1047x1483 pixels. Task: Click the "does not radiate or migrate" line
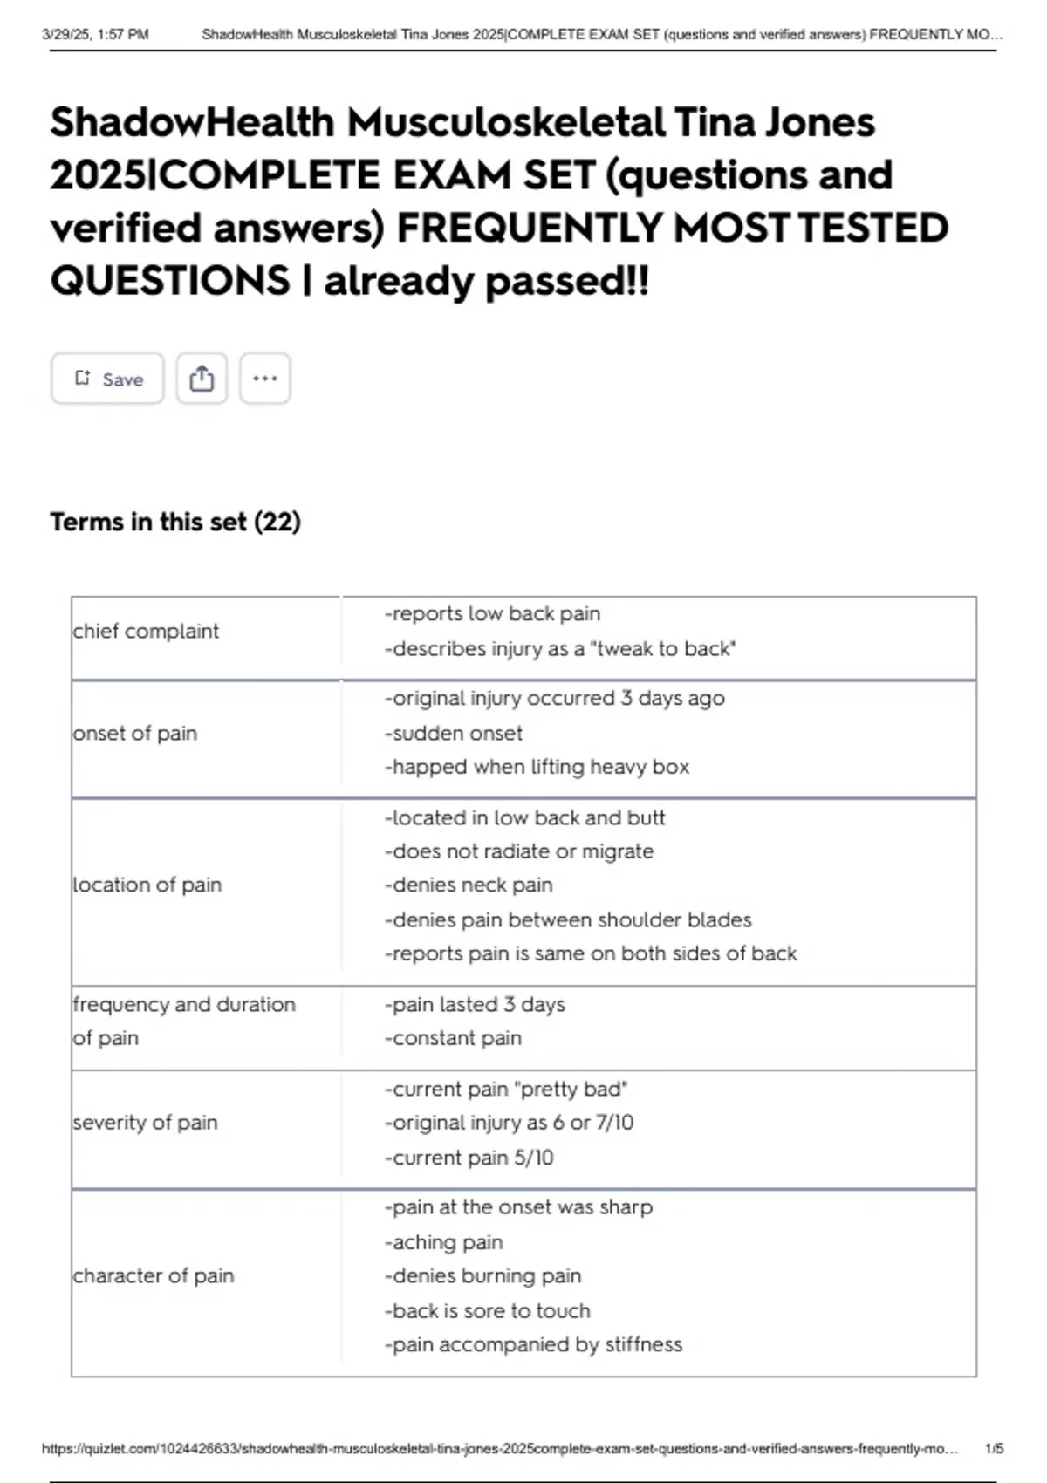(519, 851)
